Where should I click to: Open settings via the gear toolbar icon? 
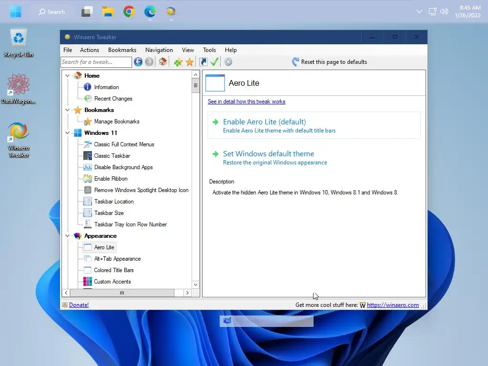(x=228, y=62)
